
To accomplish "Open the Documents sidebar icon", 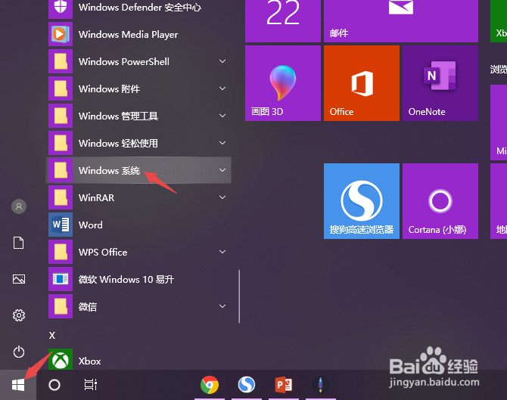I will pyautogui.click(x=18, y=243).
